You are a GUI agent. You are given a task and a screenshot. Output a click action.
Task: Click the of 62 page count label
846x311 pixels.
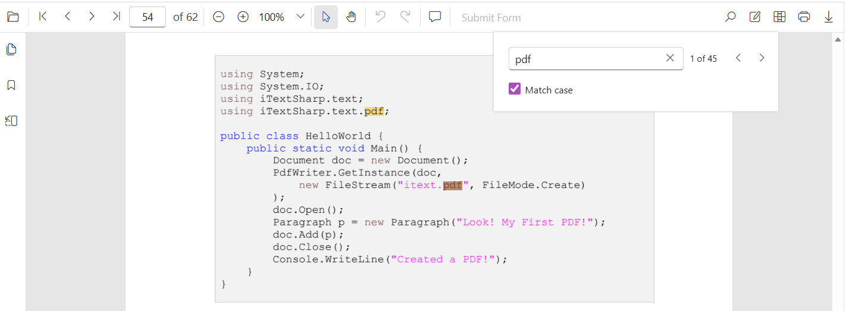186,17
